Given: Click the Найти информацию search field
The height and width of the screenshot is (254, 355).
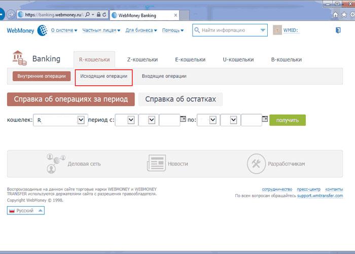Looking at the screenshot, I should point(230,30).
